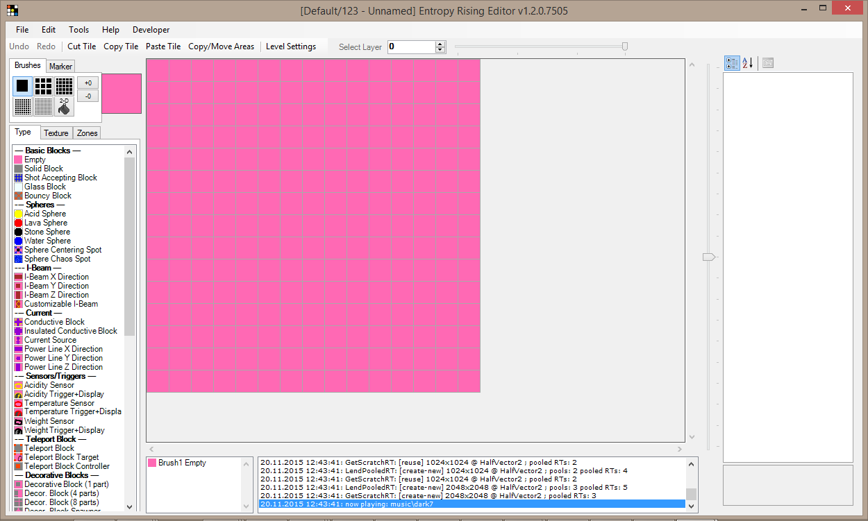
Task: Select the finest dotted grid brush
Action: point(44,106)
